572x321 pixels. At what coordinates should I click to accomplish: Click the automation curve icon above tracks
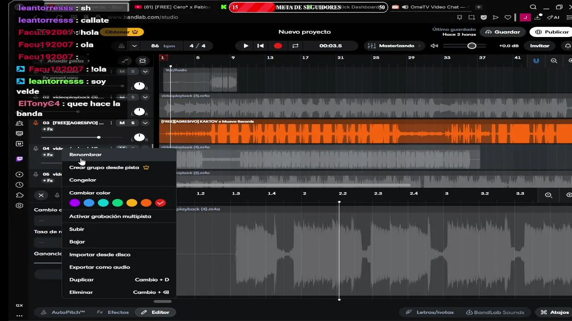click(125, 61)
